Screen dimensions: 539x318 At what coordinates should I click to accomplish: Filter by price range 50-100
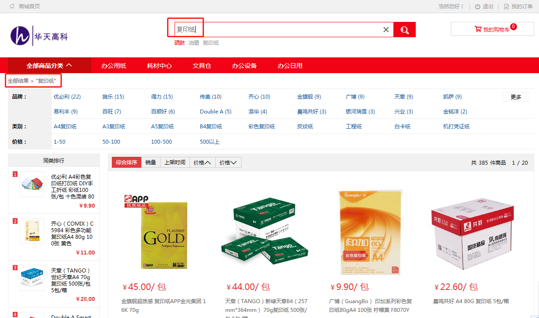111,142
